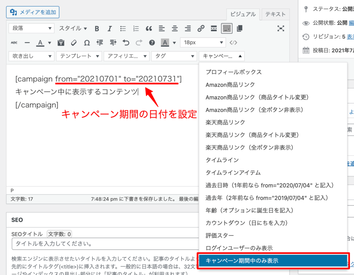This screenshot has width=354, height=275.
Task: Select the タイムライン menu entry
Action: click(273, 160)
